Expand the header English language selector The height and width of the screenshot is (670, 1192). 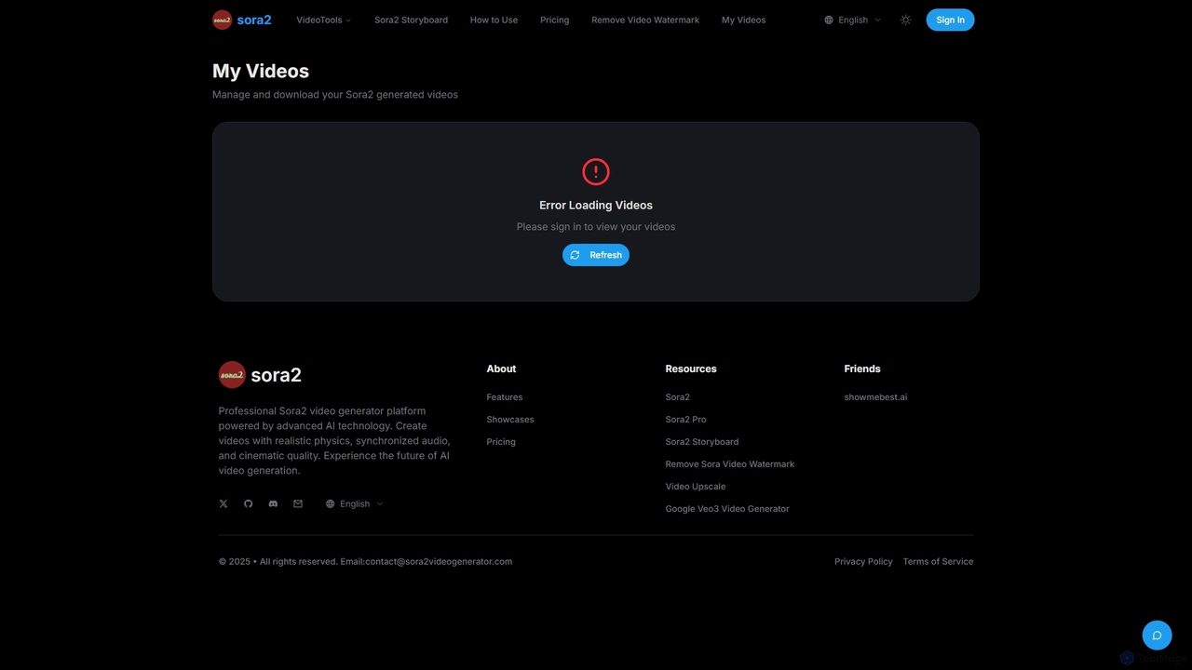click(852, 20)
